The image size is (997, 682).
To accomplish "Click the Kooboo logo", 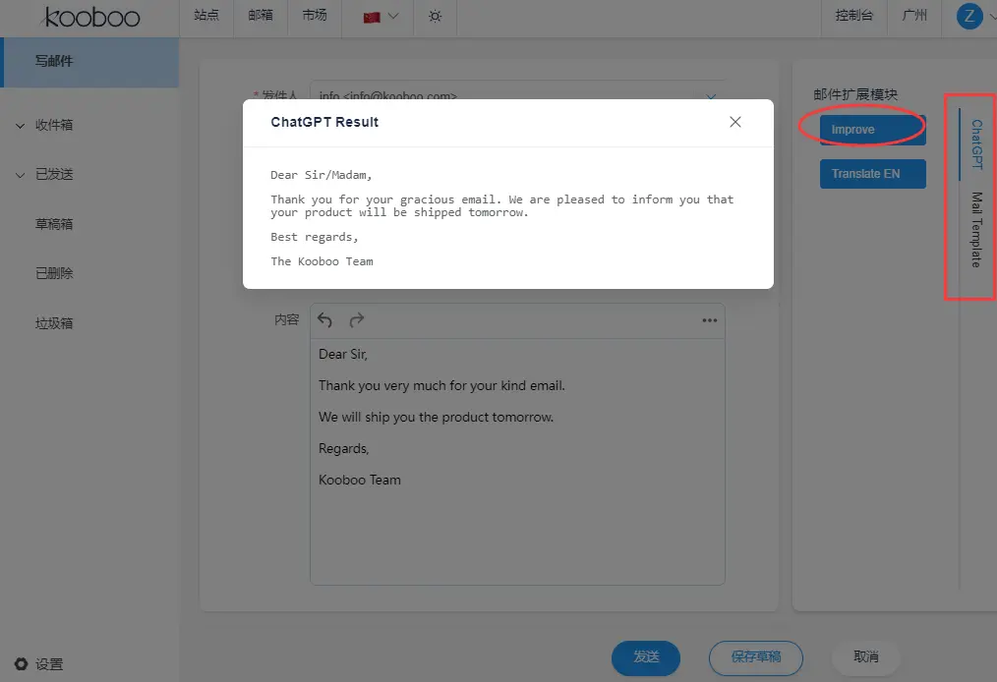I will [90, 17].
